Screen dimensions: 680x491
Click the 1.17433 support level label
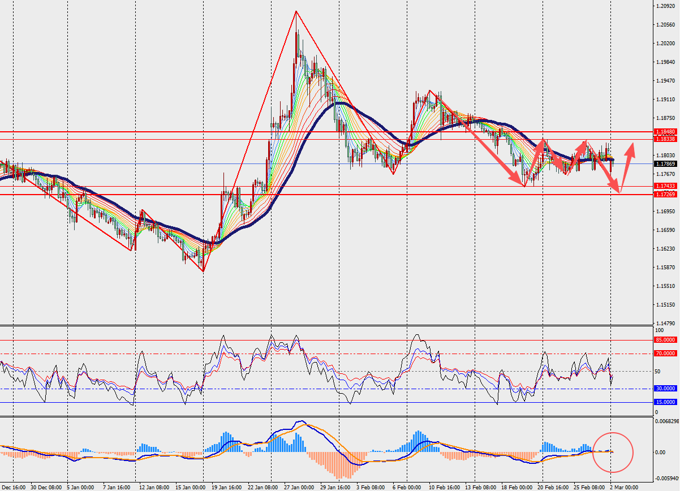point(665,186)
